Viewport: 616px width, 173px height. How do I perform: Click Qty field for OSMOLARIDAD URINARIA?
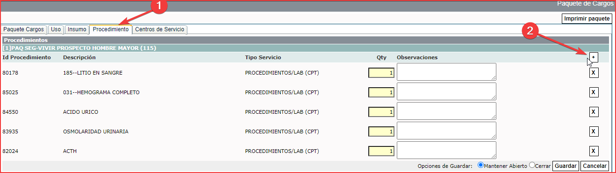click(x=381, y=131)
